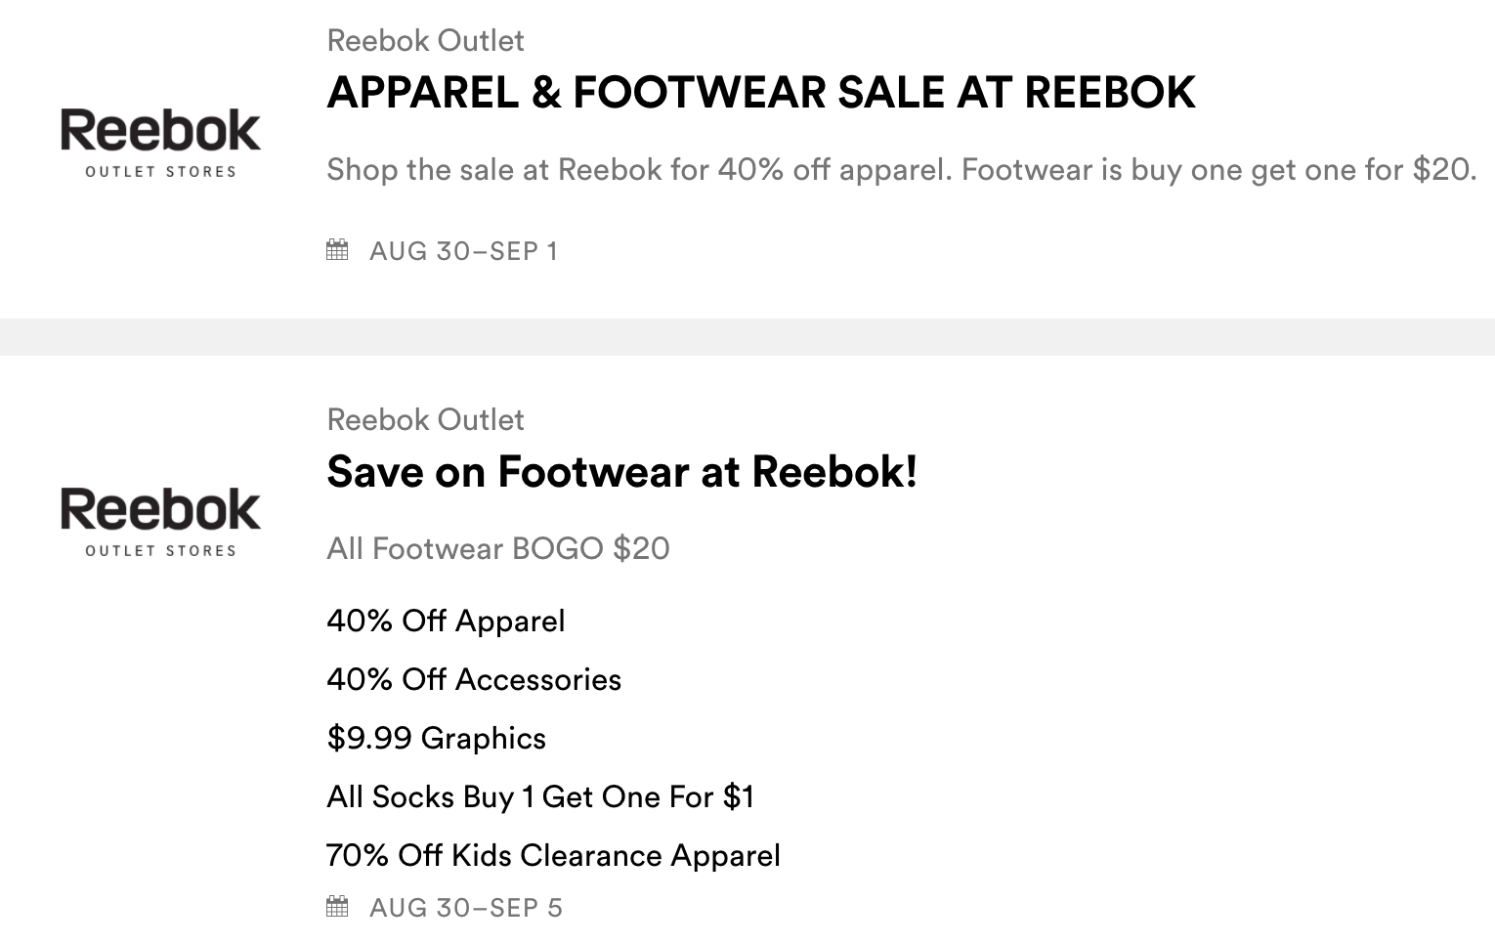Click the calendar icon beside AUG 30–SEP 5
Screen dimensions: 1495x944
(337, 907)
